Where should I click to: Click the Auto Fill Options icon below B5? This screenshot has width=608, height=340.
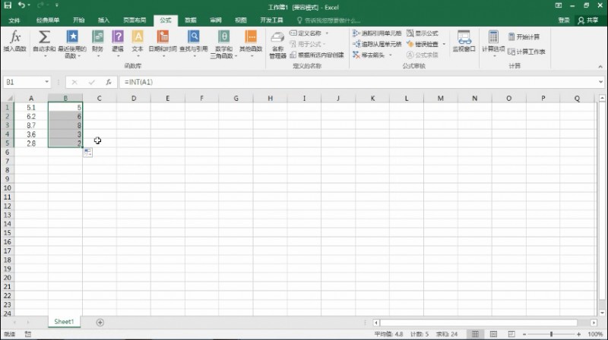pyautogui.click(x=87, y=153)
